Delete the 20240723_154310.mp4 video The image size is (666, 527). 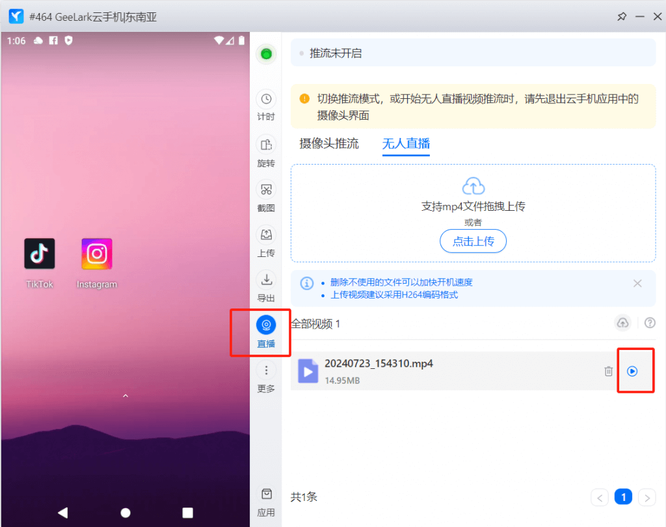pyautogui.click(x=609, y=371)
